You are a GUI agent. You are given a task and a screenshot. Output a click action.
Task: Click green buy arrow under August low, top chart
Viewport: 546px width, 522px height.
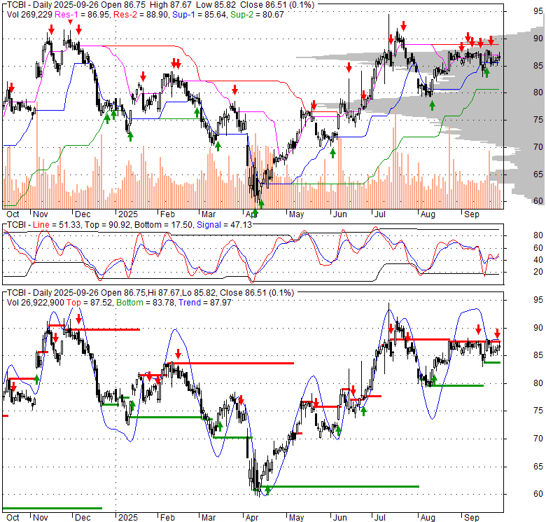pos(432,106)
